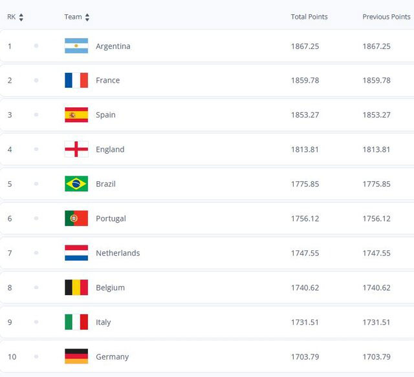The width and height of the screenshot is (414, 377).
Task: Sort table by Team column arrows
Action: (x=87, y=17)
